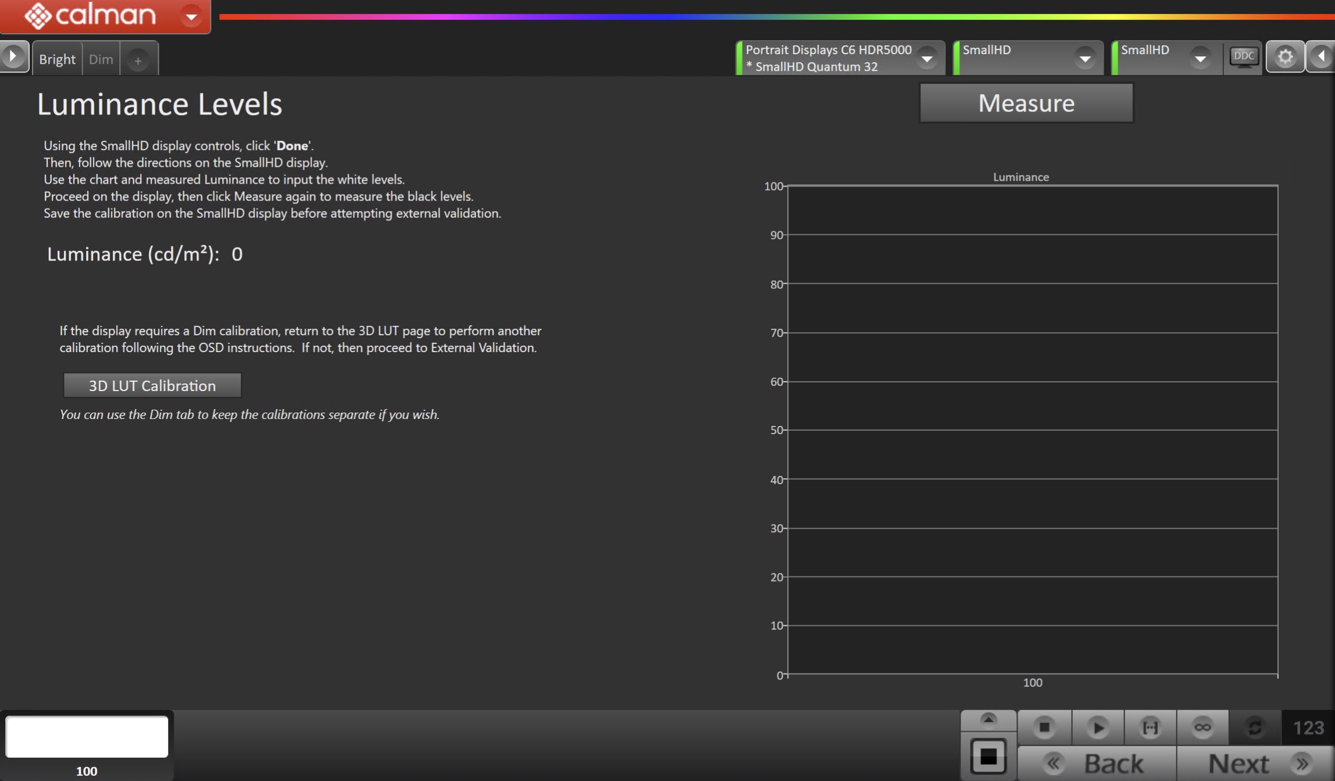Viewport: 1335px width, 781px height.
Task: Open the Calman logo main menu dropdown
Action: [x=191, y=16]
